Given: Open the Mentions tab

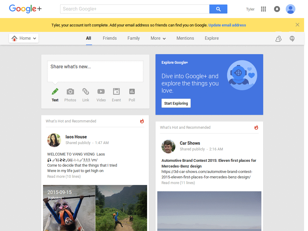Looking at the screenshot, I should pyautogui.click(x=185, y=38).
